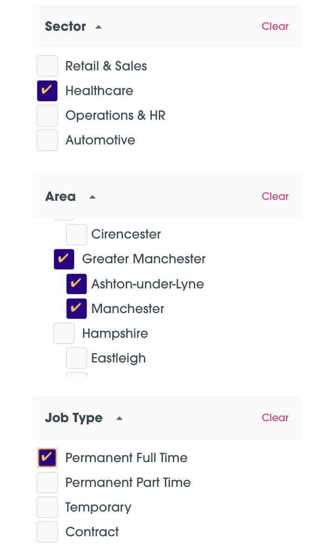Check the Operations & HR checkbox

click(47, 115)
